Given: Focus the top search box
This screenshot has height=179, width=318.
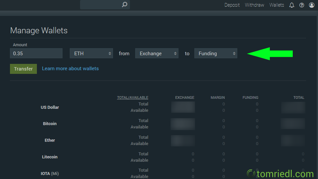Looking at the screenshot, I should tap(105, 5).
